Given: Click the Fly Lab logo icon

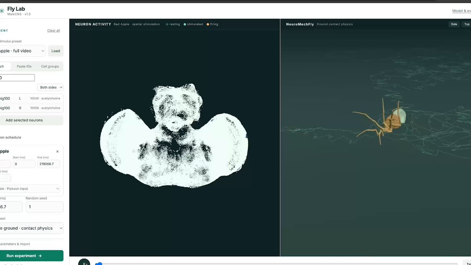Looking at the screenshot, I should (2, 11).
